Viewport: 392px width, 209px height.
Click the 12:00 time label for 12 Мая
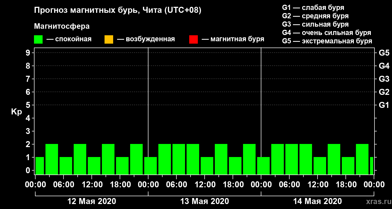point(92,185)
